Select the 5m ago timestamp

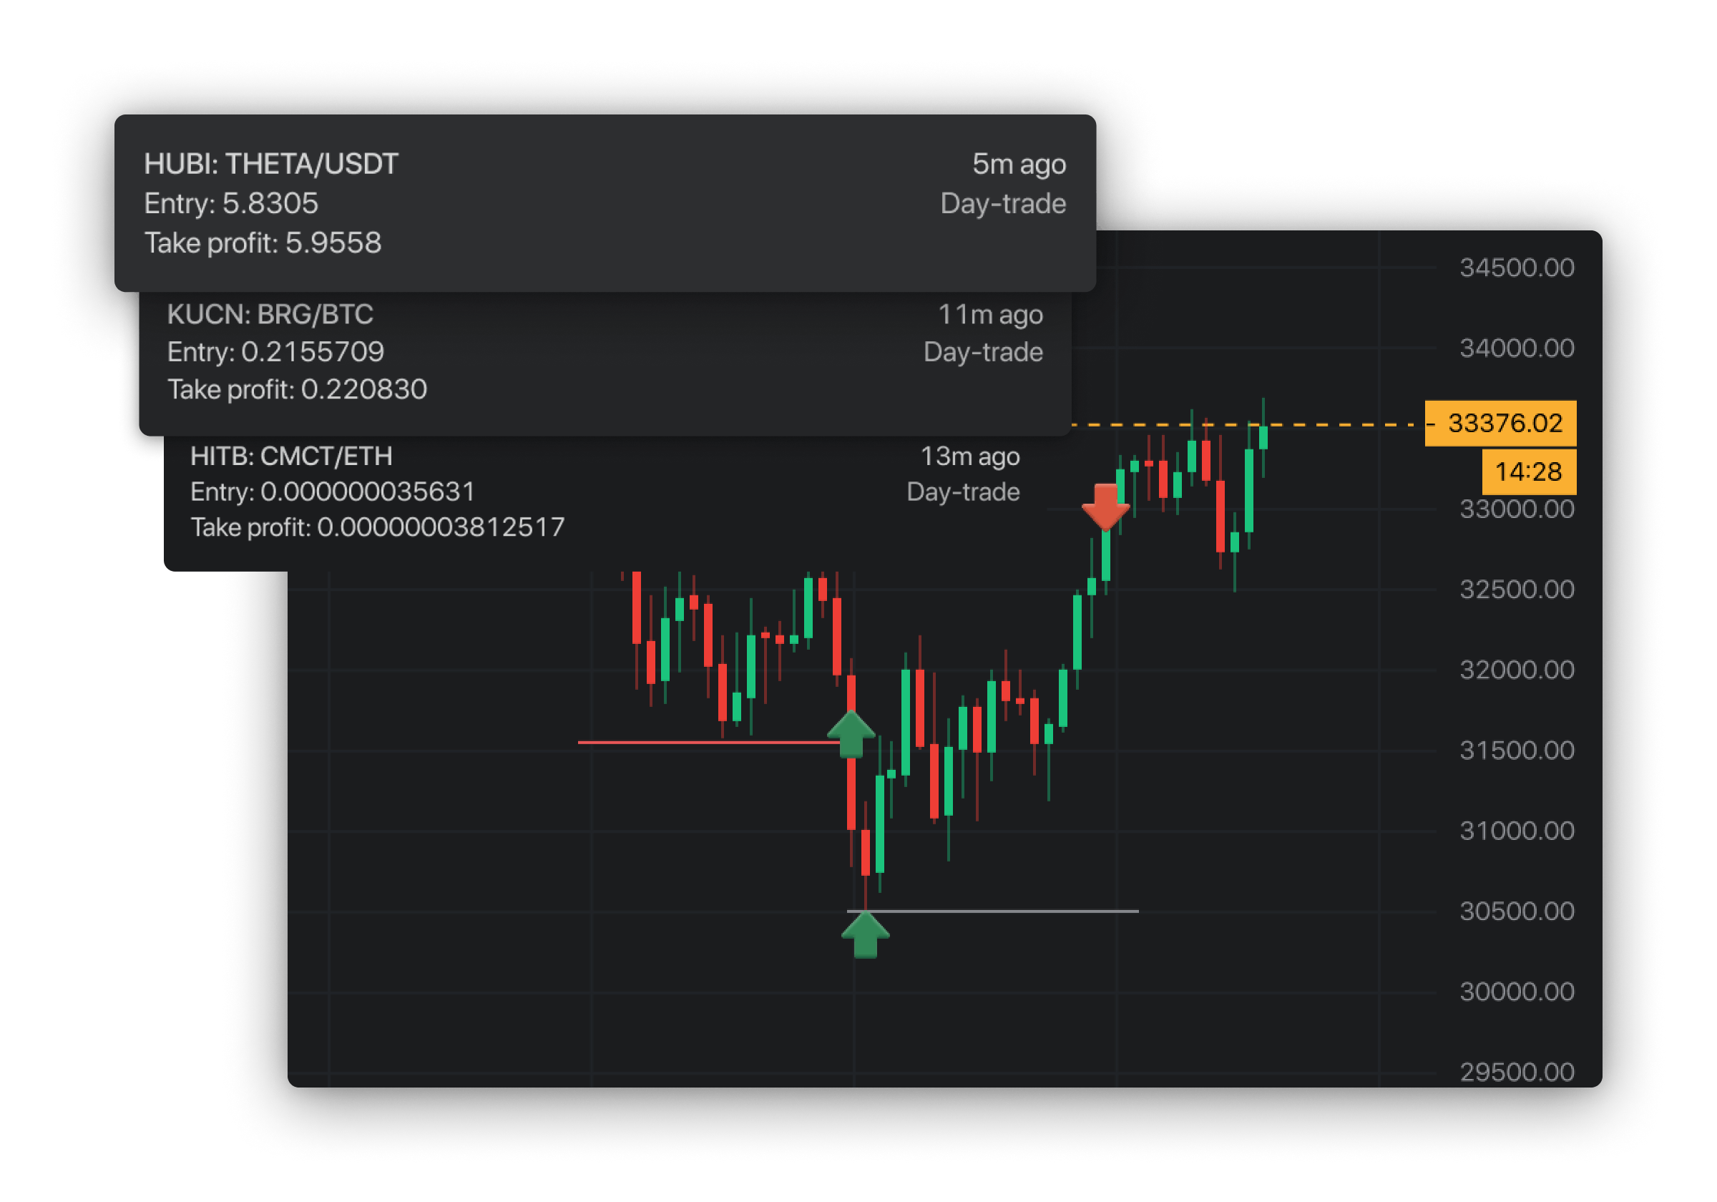(1019, 164)
